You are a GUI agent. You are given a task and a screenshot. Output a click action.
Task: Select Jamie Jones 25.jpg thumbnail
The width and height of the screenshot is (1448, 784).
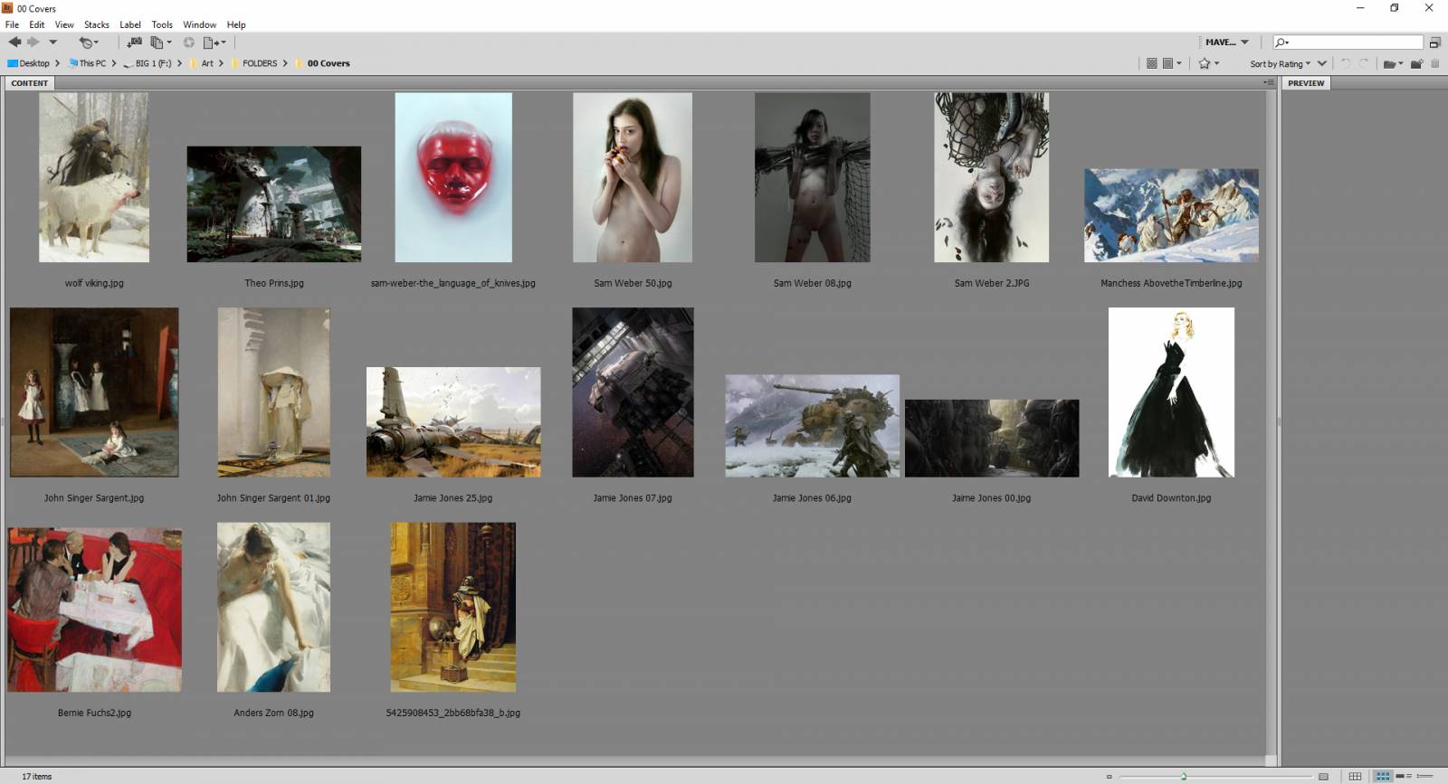[453, 422]
